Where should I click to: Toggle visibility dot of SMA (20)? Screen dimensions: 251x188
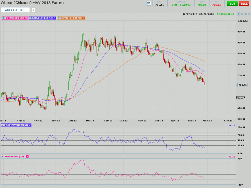tap(3, 18)
